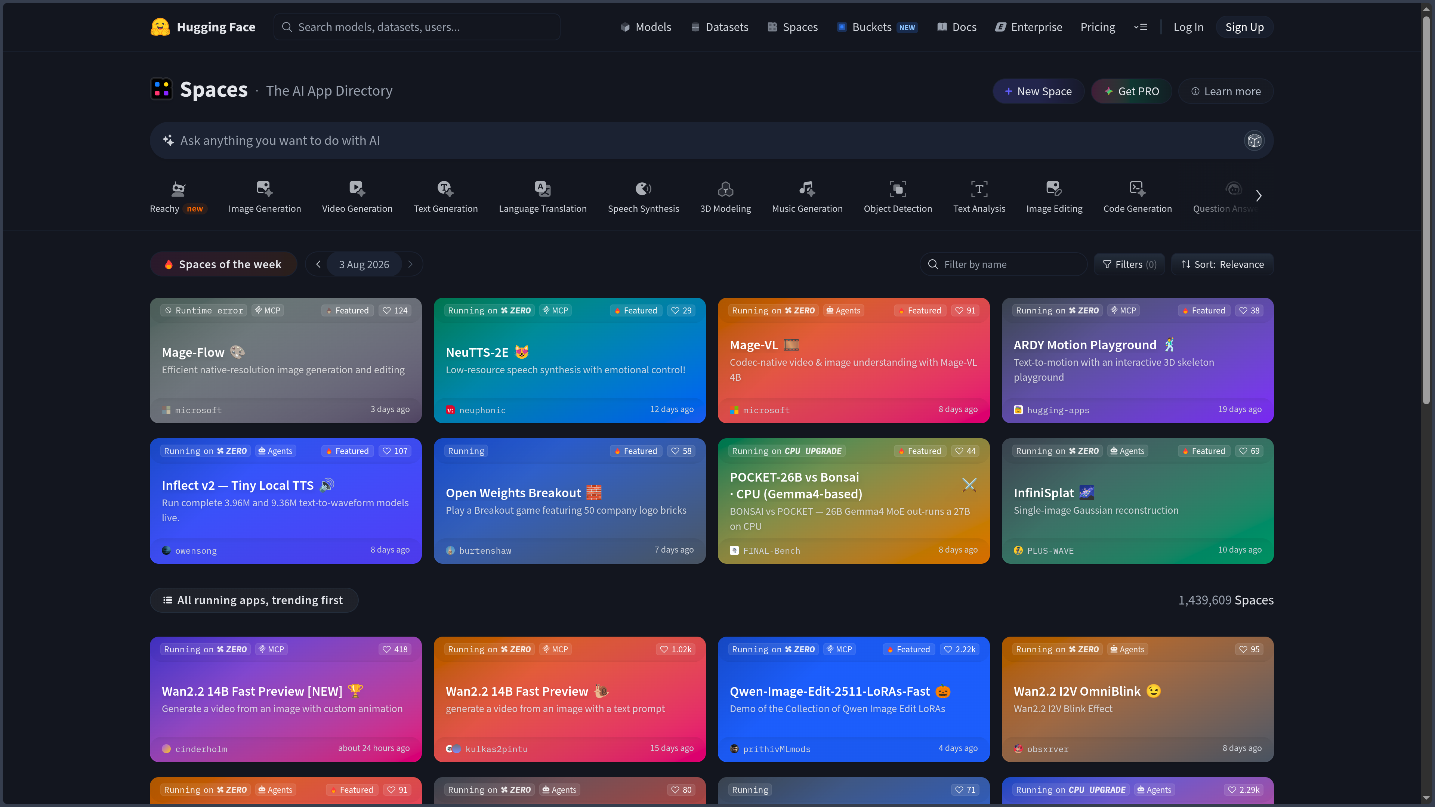
Task: Select the Spaces of the week button
Action: coord(223,264)
